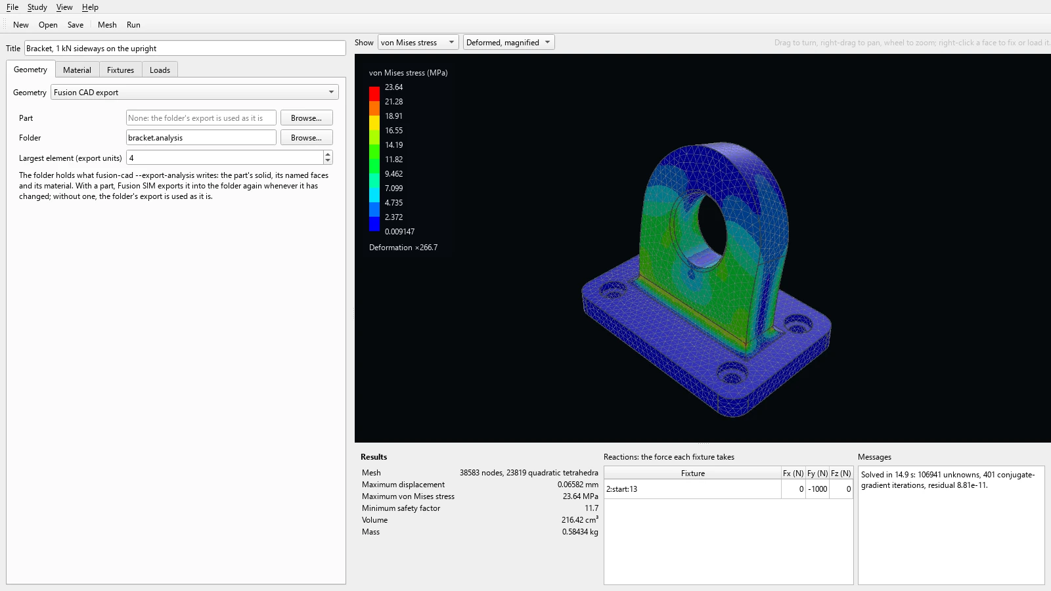Click the Fy (N) column header

click(817, 473)
